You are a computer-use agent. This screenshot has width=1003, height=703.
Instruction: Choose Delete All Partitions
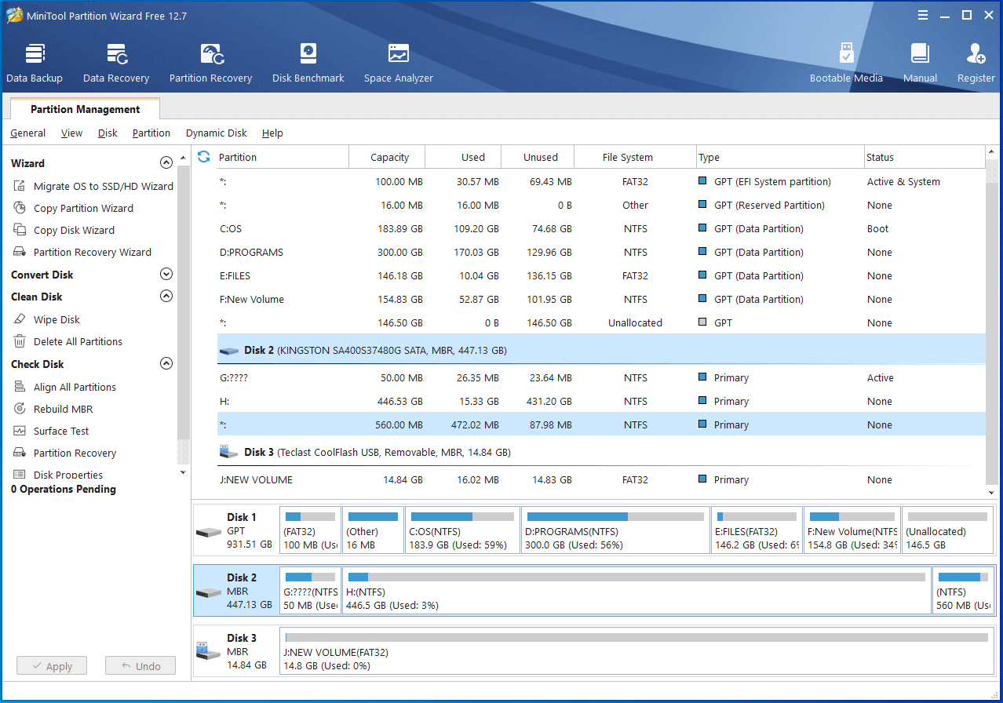[67, 341]
